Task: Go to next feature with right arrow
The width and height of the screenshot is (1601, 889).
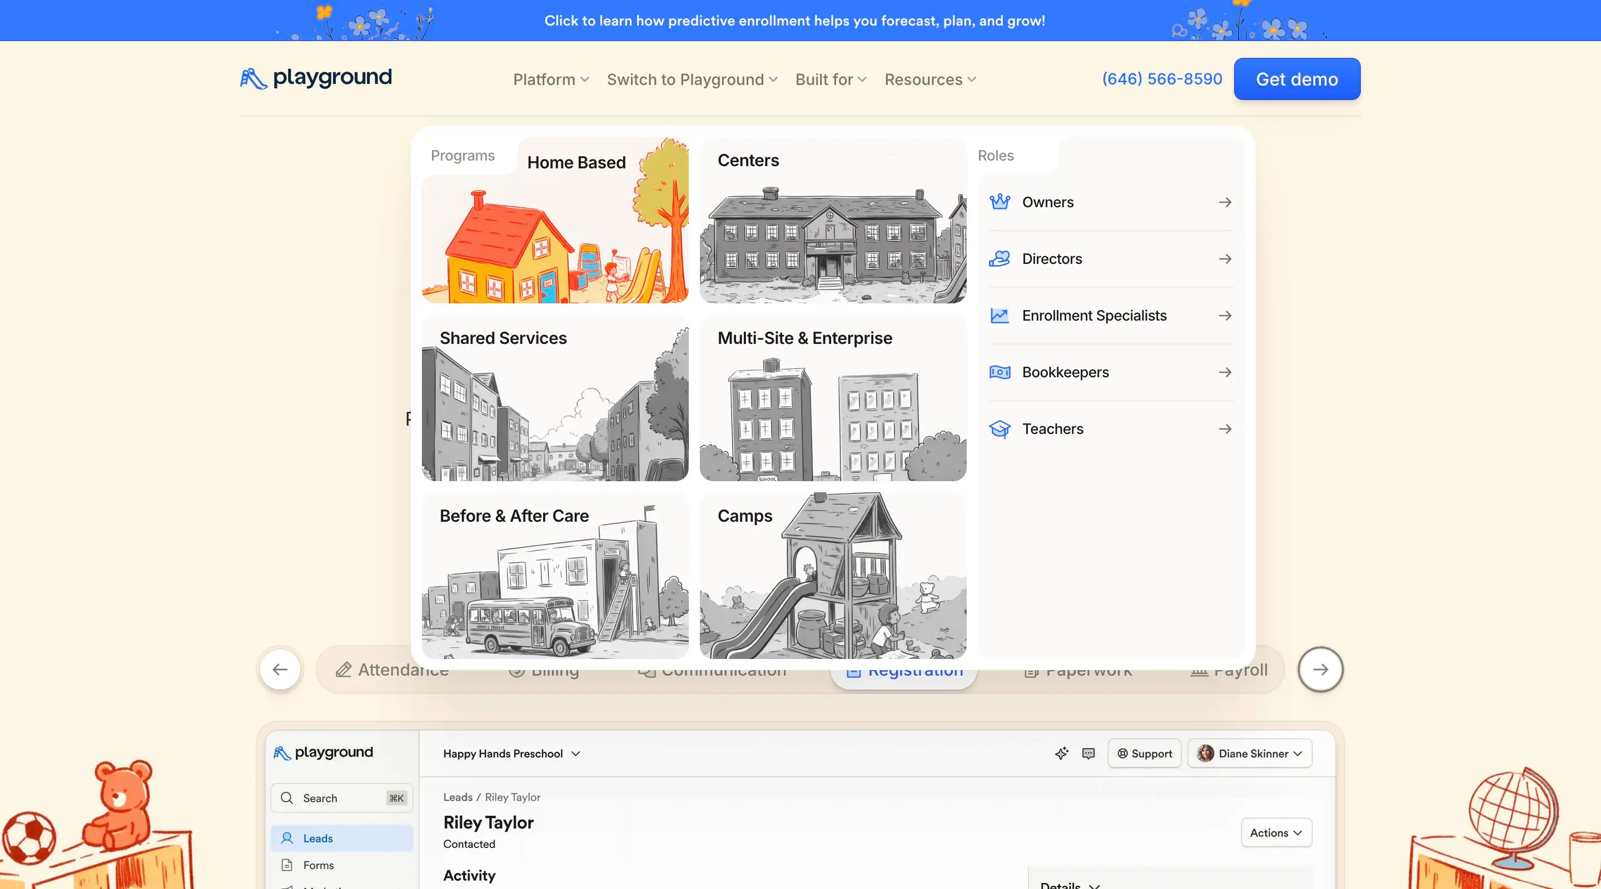Action: 1321,669
